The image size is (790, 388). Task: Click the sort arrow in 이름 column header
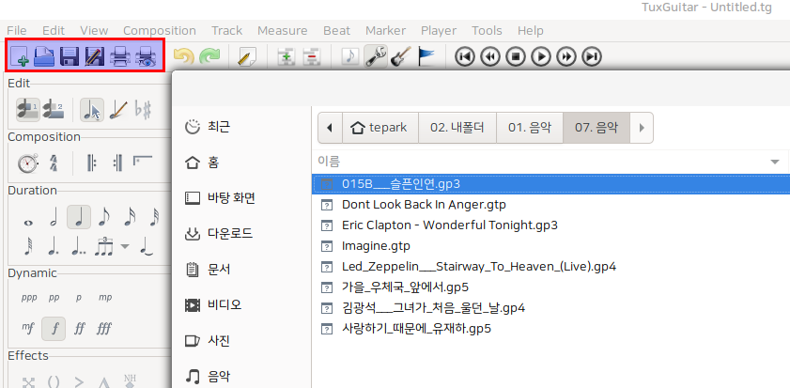pyautogui.click(x=775, y=162)
